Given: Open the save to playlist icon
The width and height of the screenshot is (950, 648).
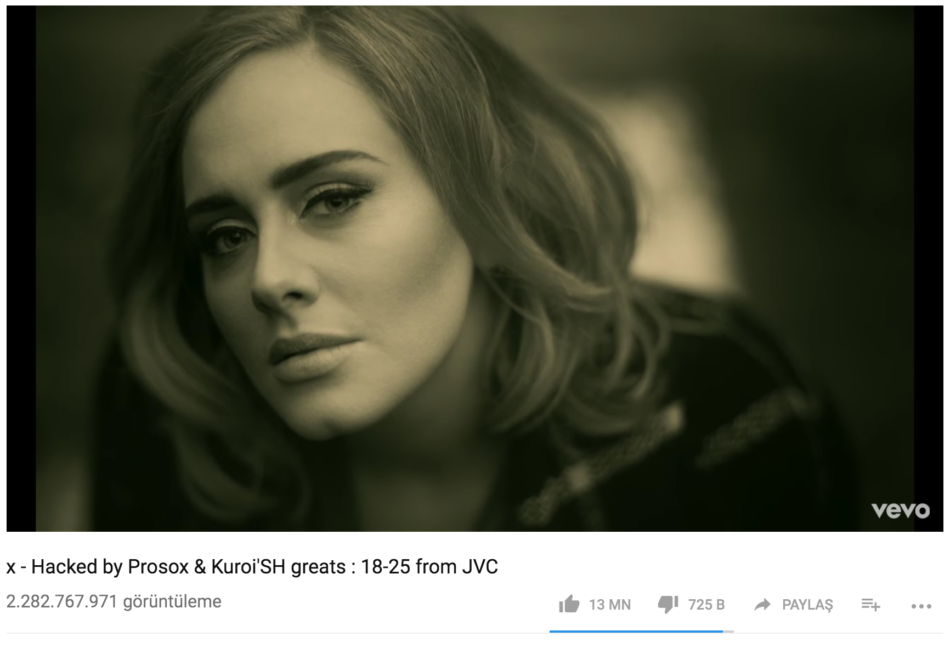Looking at the screenshot, I should [x=870, y=605].
